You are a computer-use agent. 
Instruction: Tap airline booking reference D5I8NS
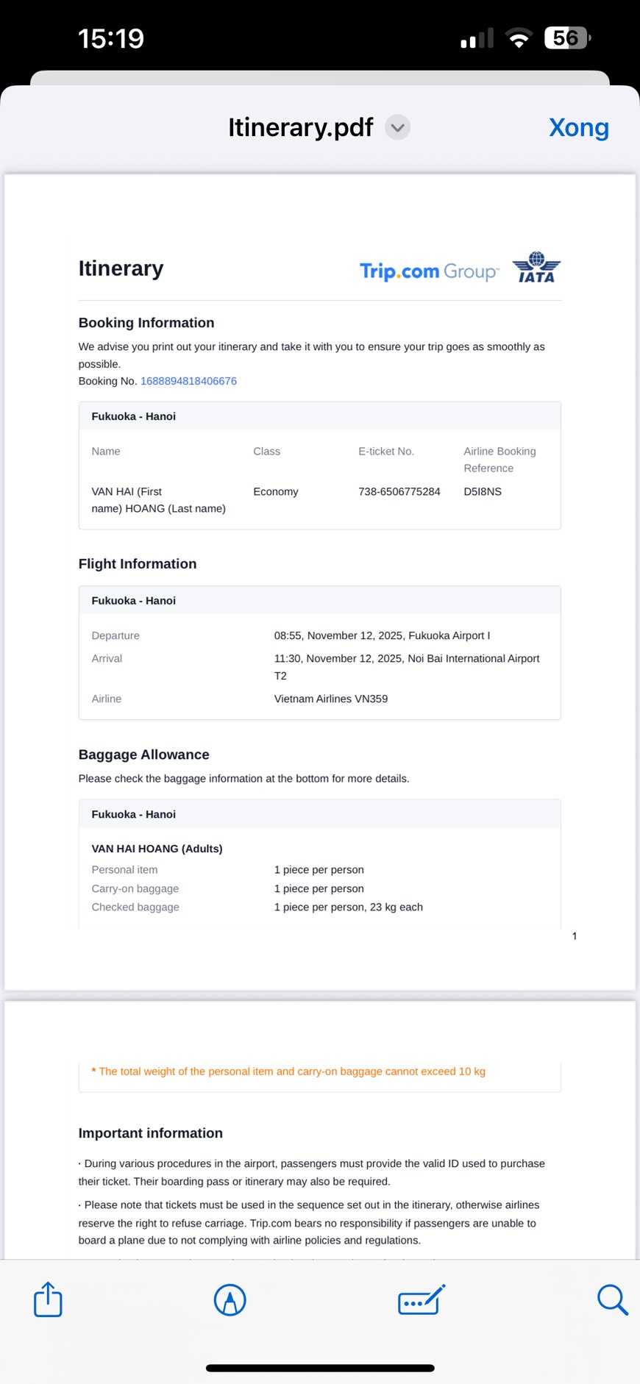pos(483,491)
